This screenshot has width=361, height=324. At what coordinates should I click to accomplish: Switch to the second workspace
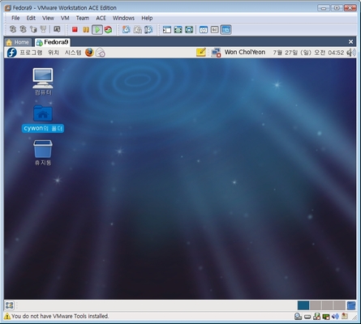pos(316,305)
